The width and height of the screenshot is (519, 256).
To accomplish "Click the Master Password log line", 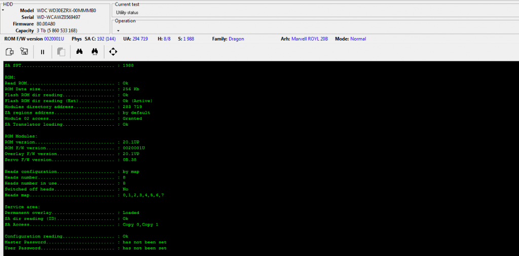I will coord(85,242).
